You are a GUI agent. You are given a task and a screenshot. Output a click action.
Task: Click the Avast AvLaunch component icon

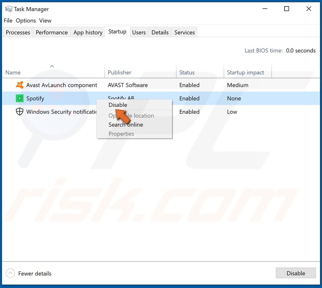[20, 85]
